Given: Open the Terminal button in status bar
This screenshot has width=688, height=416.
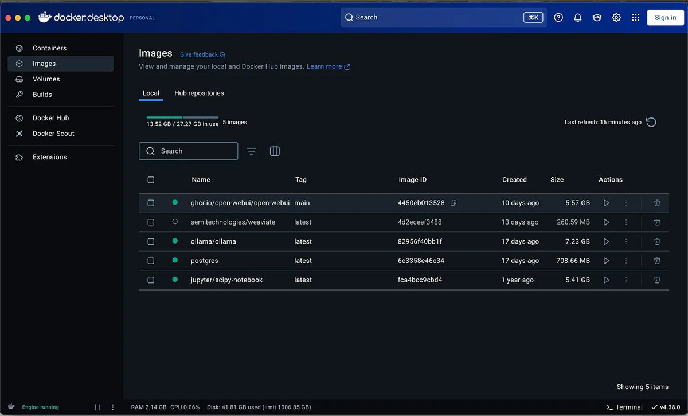Looking at the screenshot, I should (624, 407).
